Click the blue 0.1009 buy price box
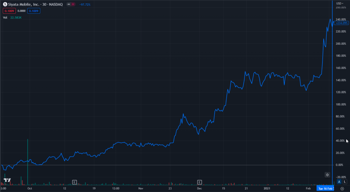Viewport: 350px width, 192px height. [34, 11]
